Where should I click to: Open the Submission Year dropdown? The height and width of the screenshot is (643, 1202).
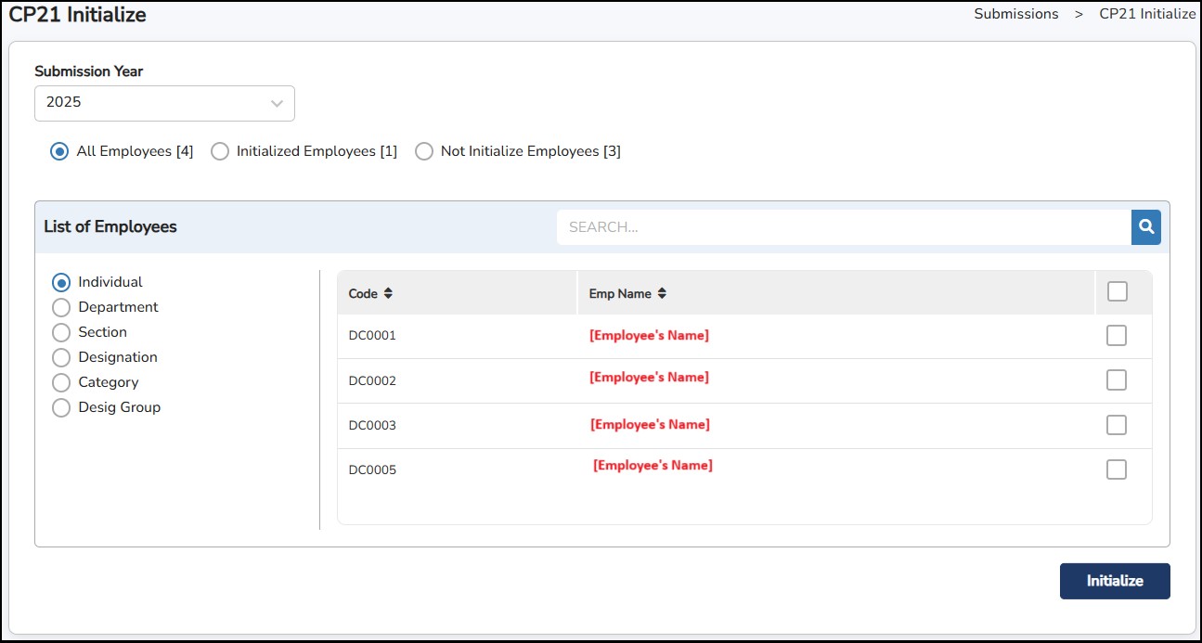click(164, 103)
